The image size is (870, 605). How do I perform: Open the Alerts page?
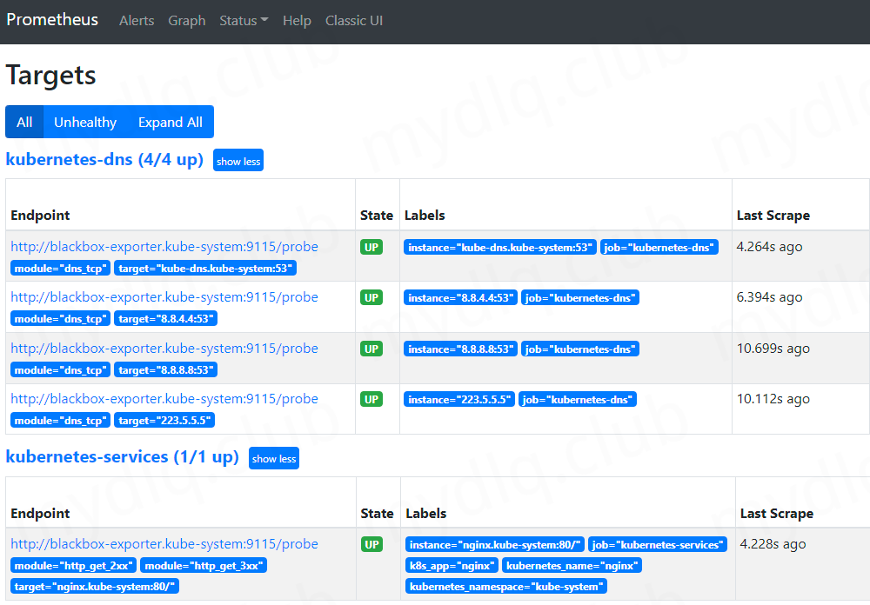(137, 21)
